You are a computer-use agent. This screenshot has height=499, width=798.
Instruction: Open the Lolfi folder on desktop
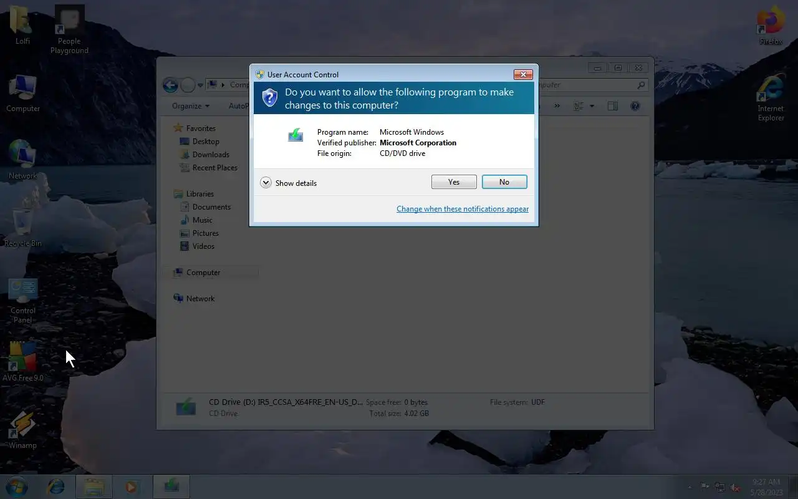point(22,25)
